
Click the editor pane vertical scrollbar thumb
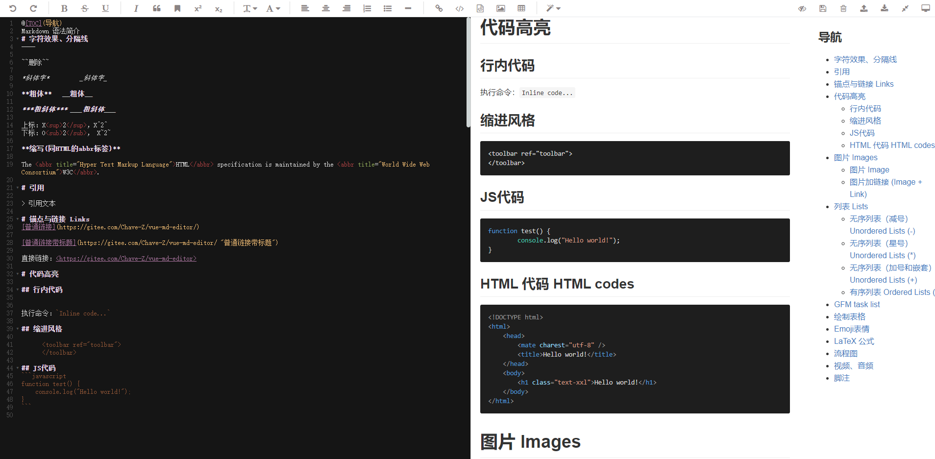click(468, 72)
